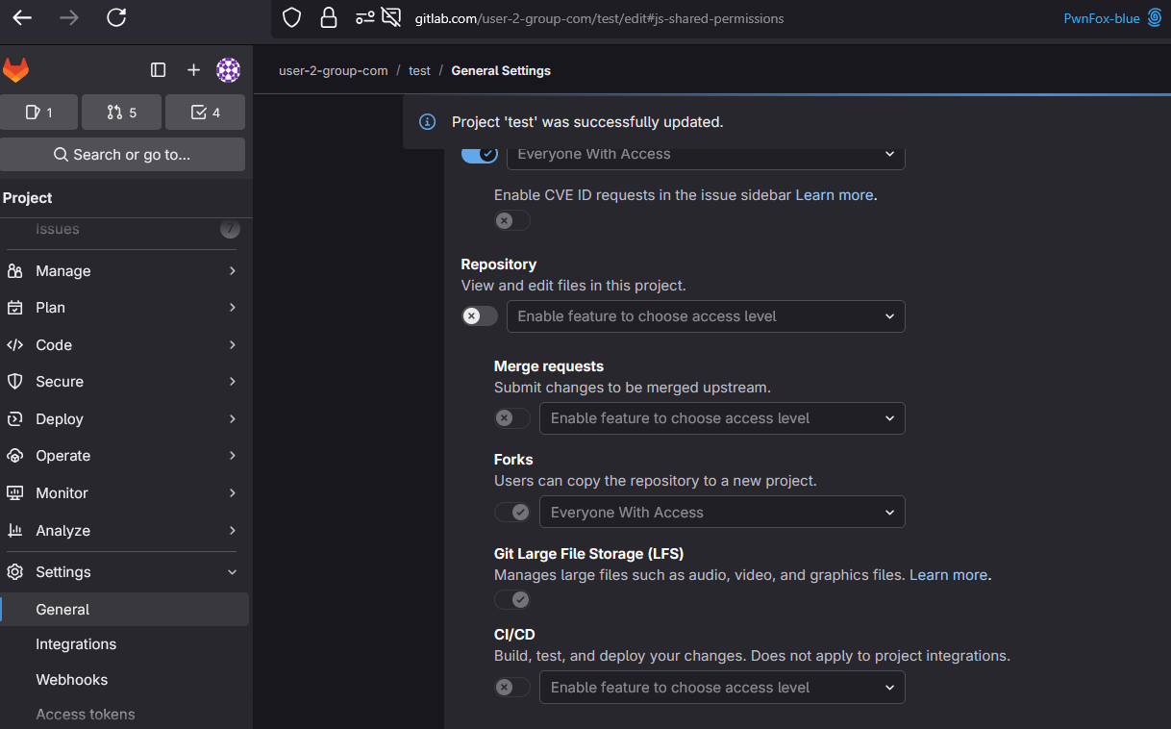This screenshot has height=729, width=1171.
Task: Open assigned issues counter showing 1
Action: click(x=39, y=113)
